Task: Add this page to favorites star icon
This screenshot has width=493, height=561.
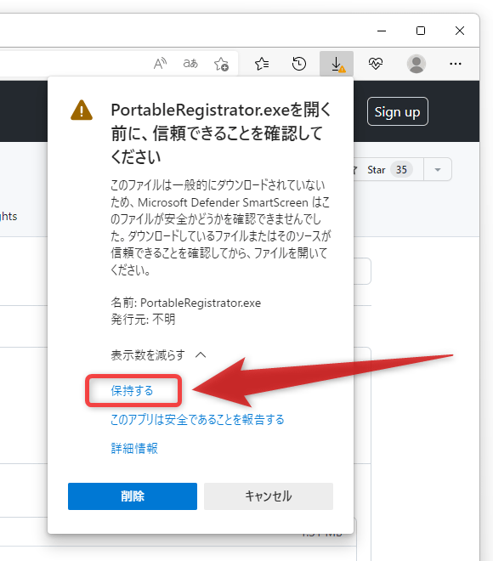Action: click(222, 64)
